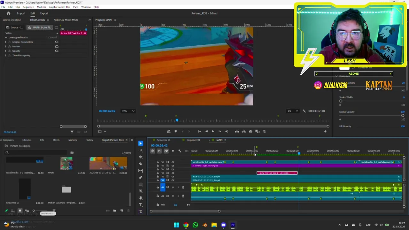Click the filter icon in Effect Controls
The height and width of the screenshot is (230, 409).
tap(72, 132)
